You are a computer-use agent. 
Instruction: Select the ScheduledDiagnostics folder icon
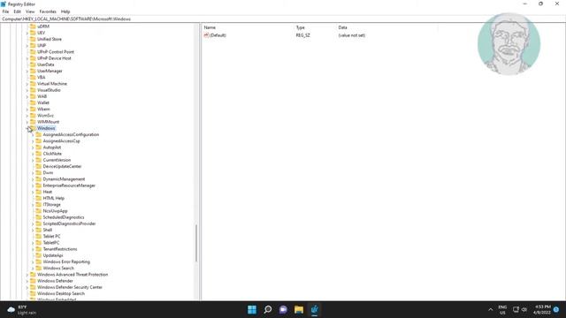point(39,217)
